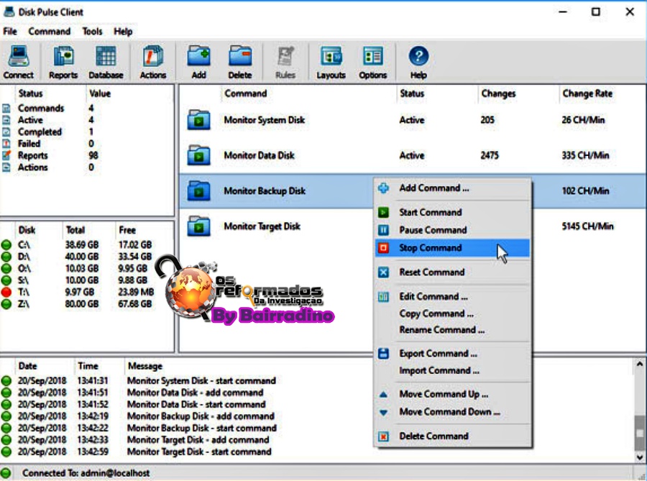Choose Export Command from context menu
The image size is (647, 481).
click(x=452, y=354)
